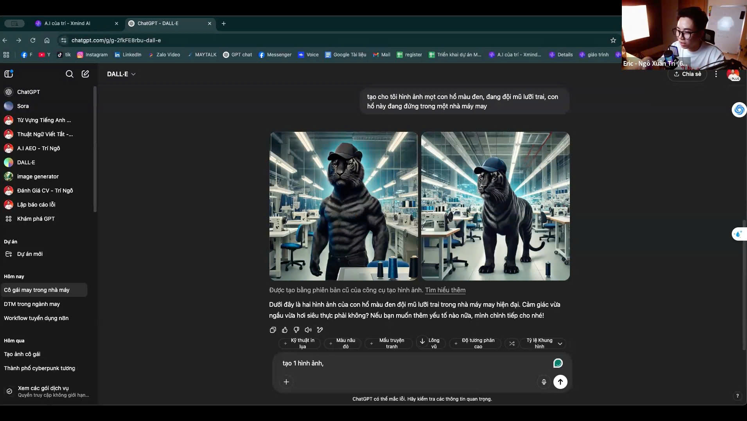This screenshot has width=747, height=421.
Task: Start a new chat with compose icon
Action: (x=85, y=74)
